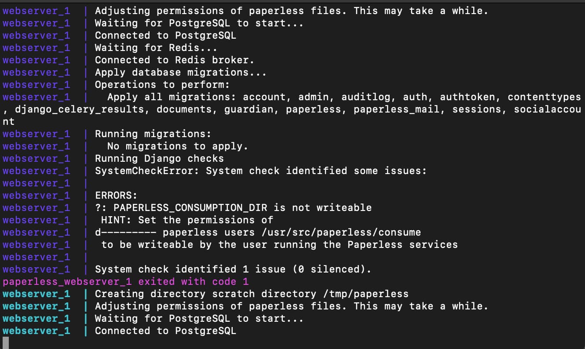Viewport: 585px width, 349px height.
Task: Click the bold cyan 'webserver_1' prefix on the last line
Action: pyautogui.click(x=36, y=331)
